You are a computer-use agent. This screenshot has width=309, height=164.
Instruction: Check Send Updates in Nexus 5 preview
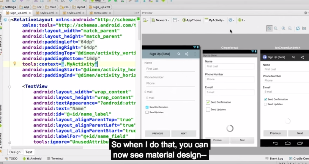pos(147,112)
